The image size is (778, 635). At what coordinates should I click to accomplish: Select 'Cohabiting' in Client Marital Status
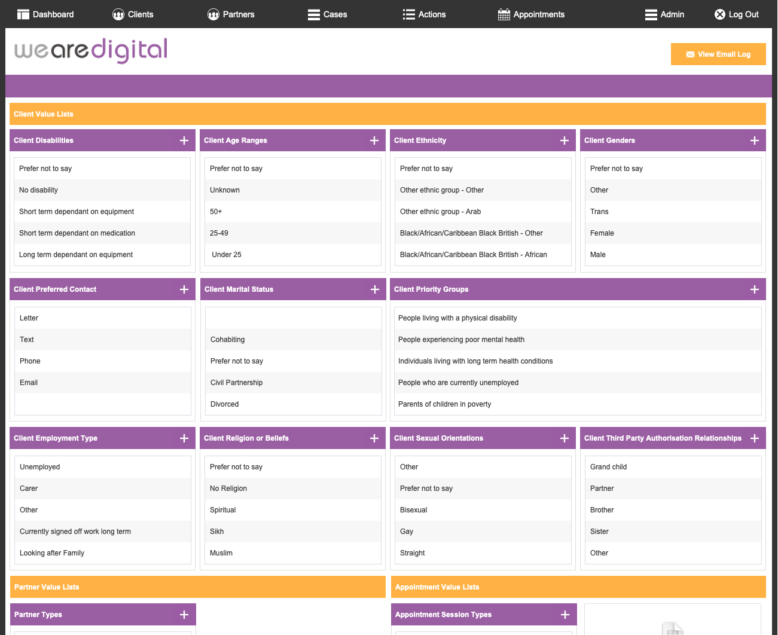click(x=293, y=340)
